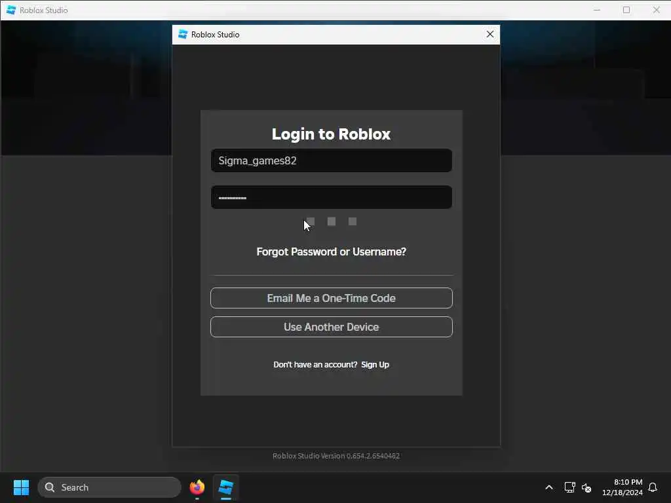Open the network status tray icon

click(x=569, y=487)
